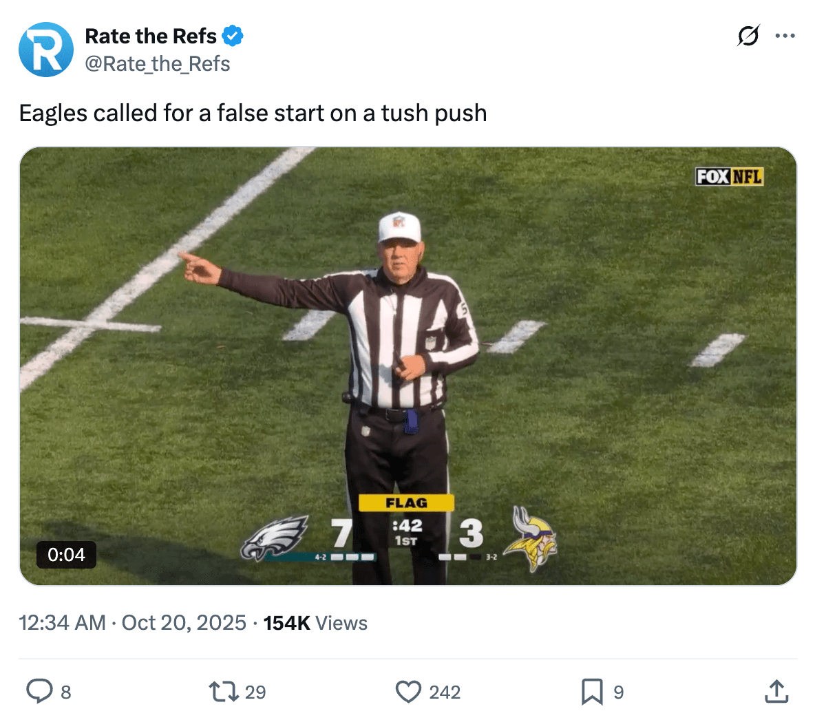
Task: Like the tweet with heart icon
Action: (x=408, y=691)
